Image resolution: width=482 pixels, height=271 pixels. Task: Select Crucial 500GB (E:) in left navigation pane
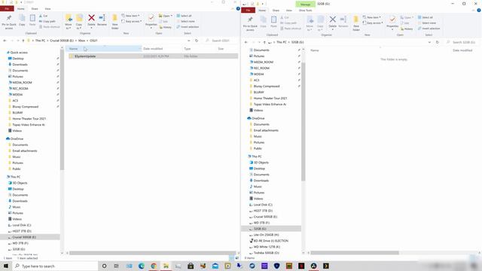click(24, 237)
